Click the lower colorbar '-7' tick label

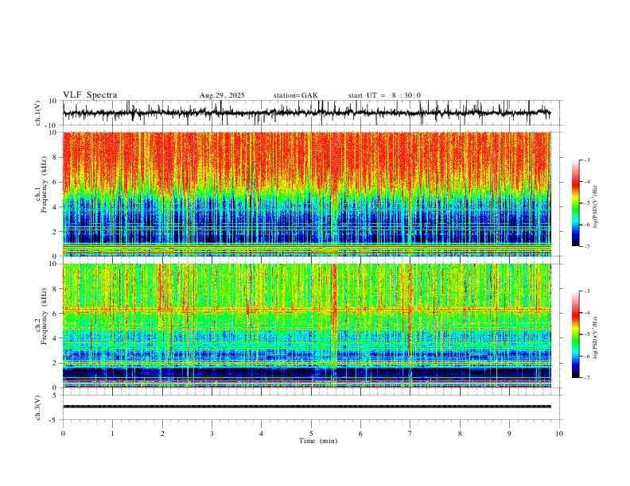[586, 378]
